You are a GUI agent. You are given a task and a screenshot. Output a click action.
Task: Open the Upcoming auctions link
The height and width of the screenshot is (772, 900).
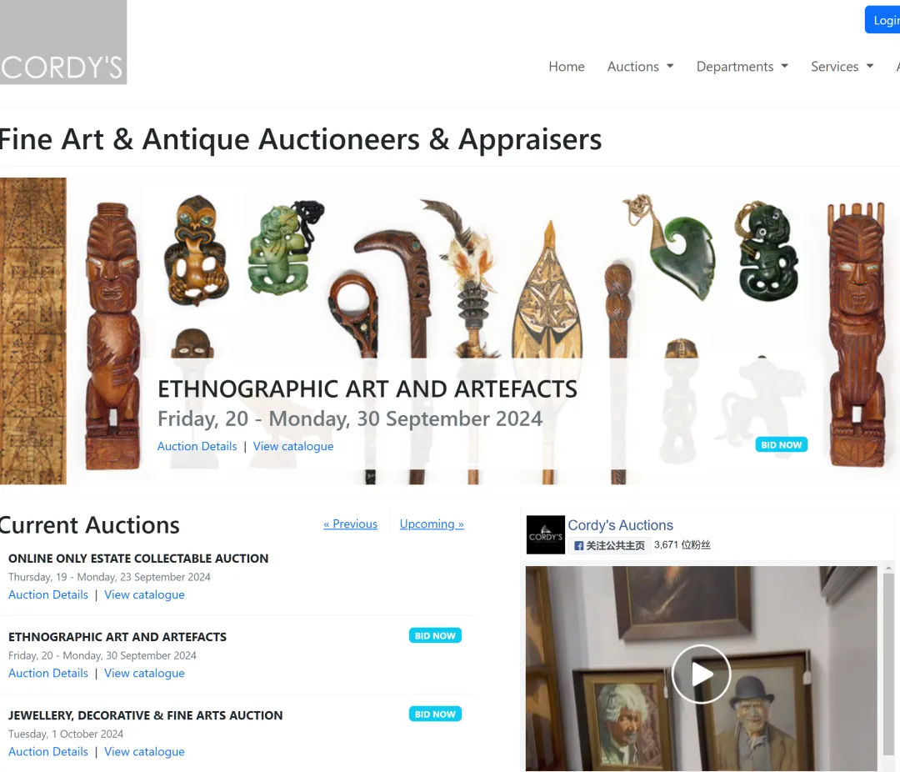coord(432,524)
